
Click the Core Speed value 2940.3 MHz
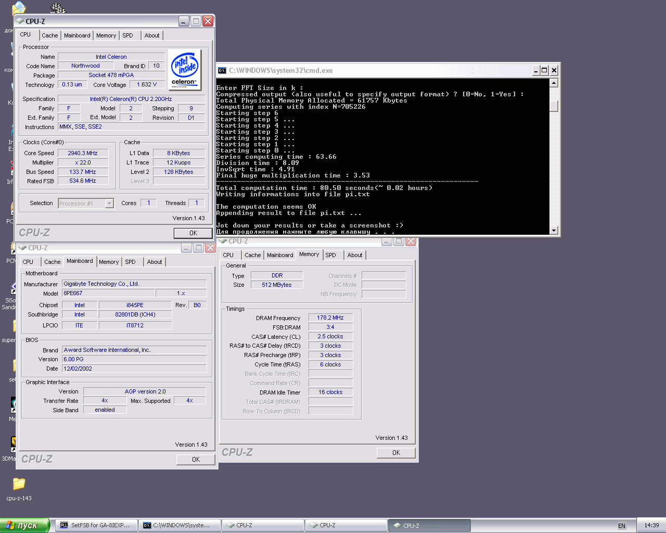point(83,153)
